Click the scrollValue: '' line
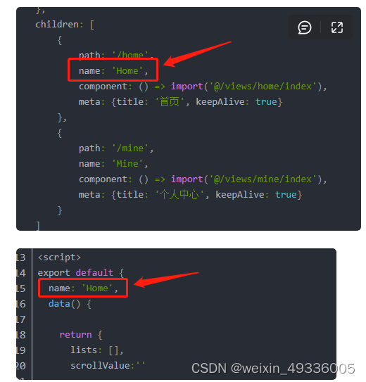 click(x=108, y=365)
